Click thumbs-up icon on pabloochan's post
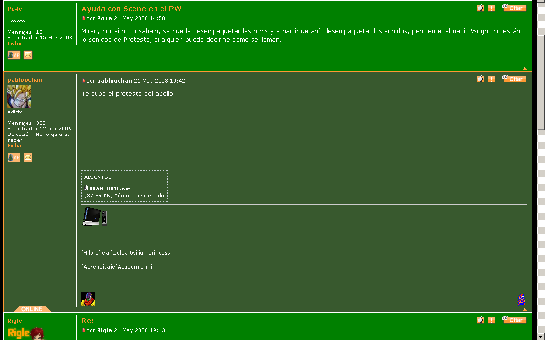 [480, 79]
